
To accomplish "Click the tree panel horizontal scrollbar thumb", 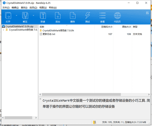I will tap(18, 118).
